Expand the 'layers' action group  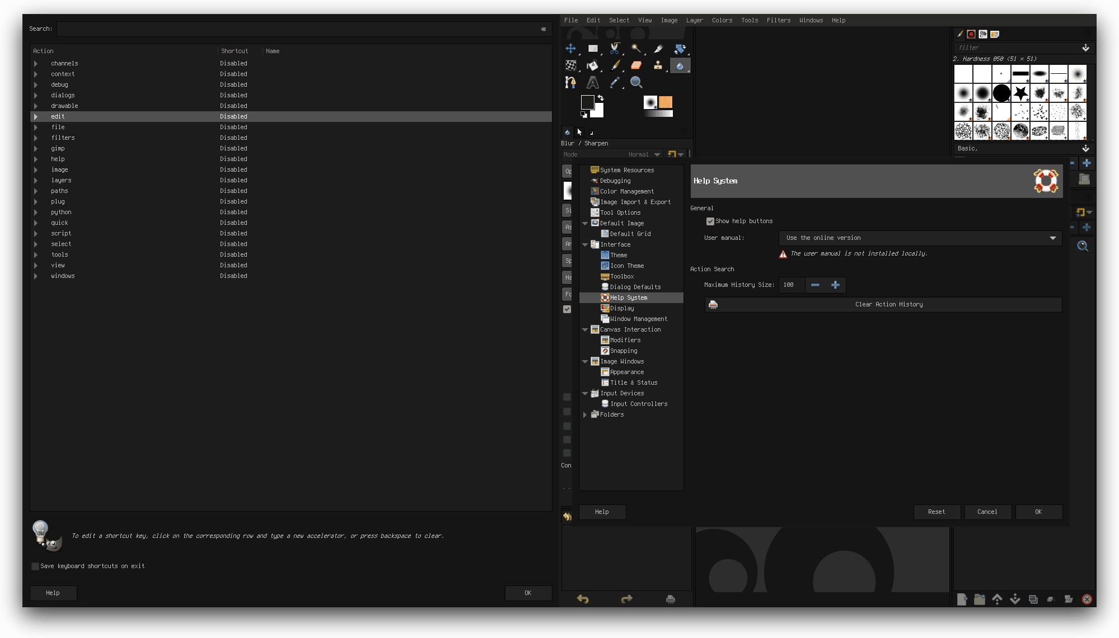tap(36, 181)
